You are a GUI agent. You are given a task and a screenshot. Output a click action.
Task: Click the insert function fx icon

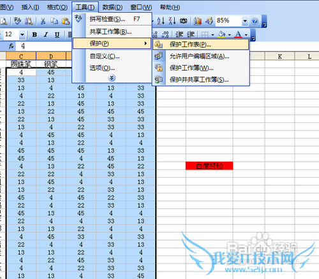(11, 46)
